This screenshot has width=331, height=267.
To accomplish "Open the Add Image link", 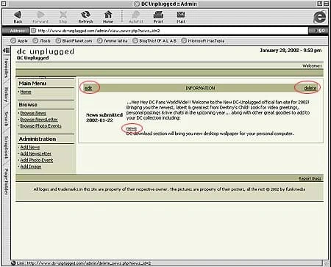I will coord(31,167).
